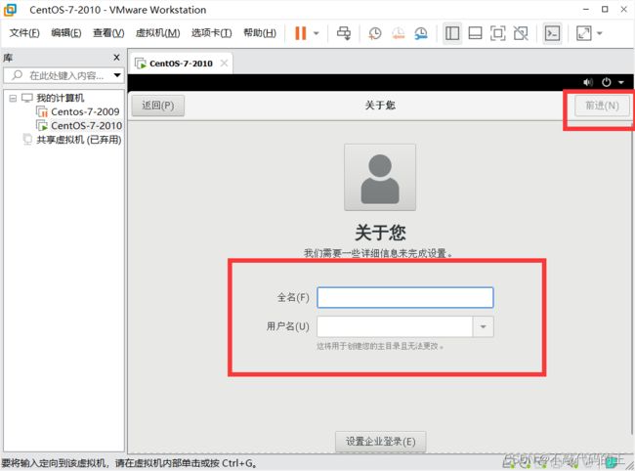The image size is (635, 471).
Task: Revert the virtual machine to its snapshot
Action: click(x=398, y=33)
